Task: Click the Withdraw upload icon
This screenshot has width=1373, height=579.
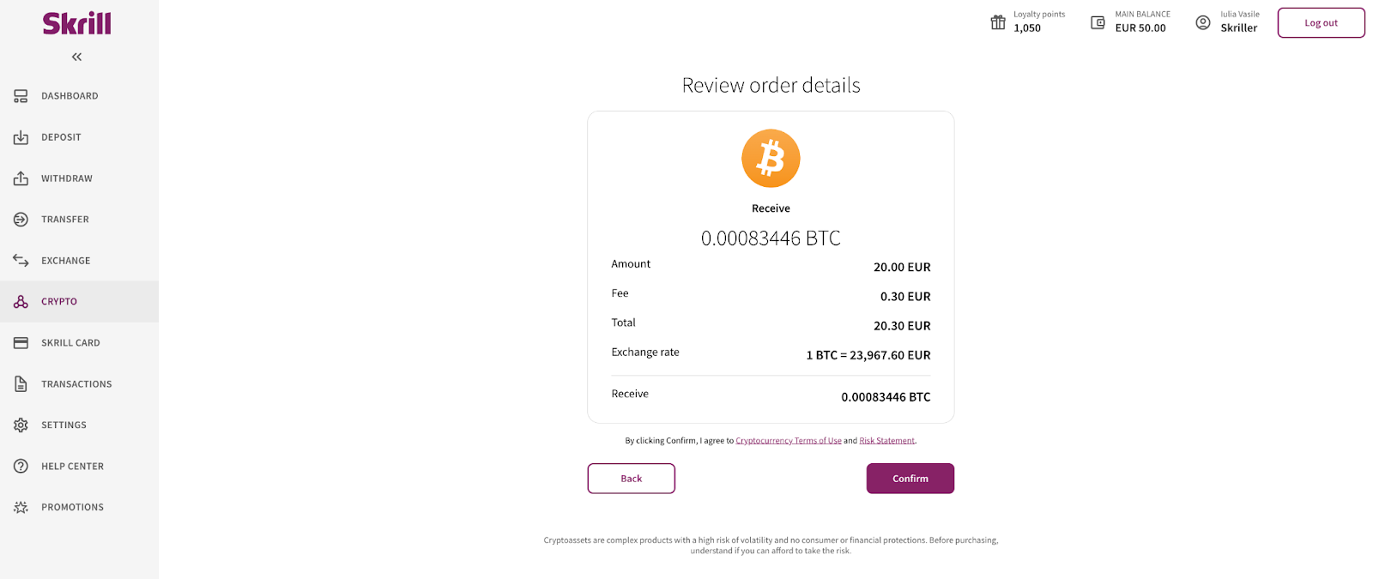Action: point(21,178)
